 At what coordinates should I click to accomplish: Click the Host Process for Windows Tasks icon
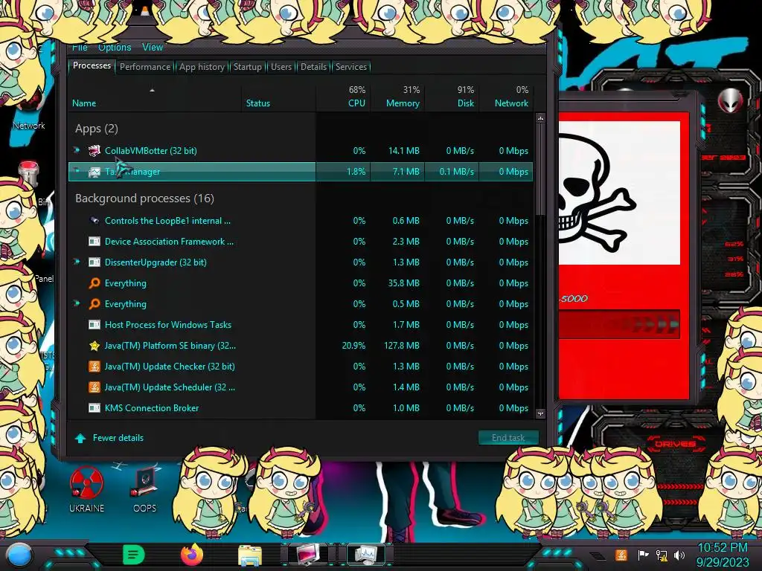[x=95, y=325]
